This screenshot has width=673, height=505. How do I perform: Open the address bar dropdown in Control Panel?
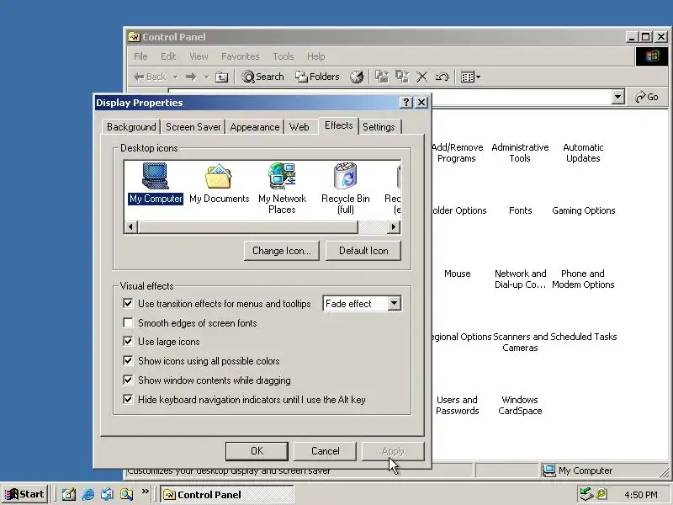coord(617,97)
